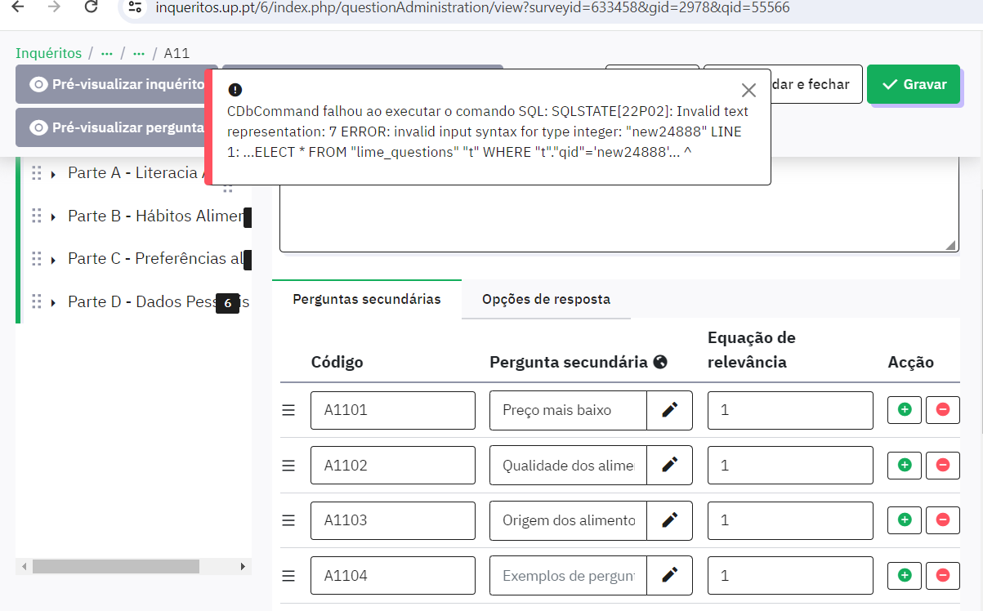Click globe icon beside Pergunta secundária header
Viewport: 983px width, 611px height.
pyautogui.click(x=661, y=362)
